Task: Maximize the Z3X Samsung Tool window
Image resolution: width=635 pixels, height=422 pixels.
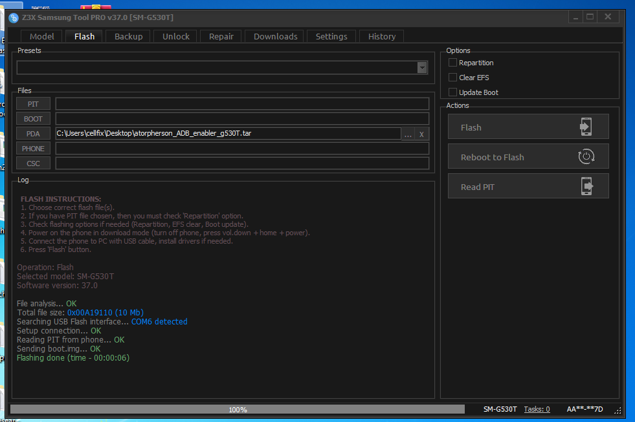Action: [590, 17]
